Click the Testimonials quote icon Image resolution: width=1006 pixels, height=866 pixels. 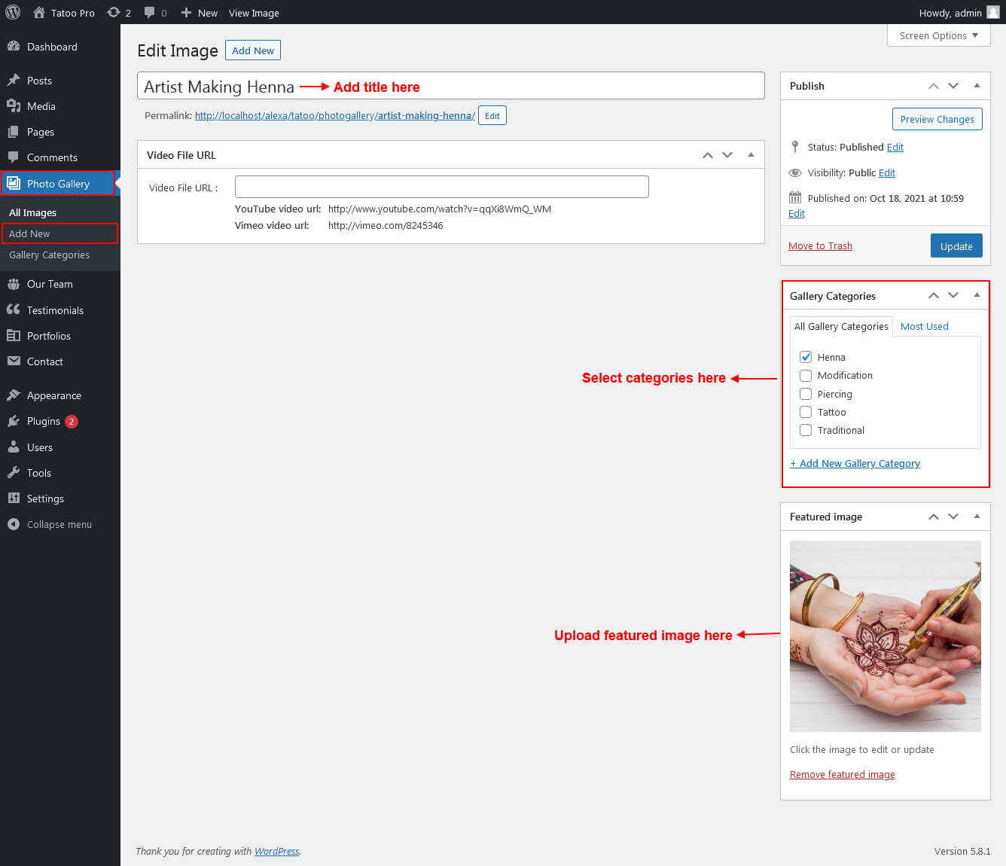(x=14, y=310)
